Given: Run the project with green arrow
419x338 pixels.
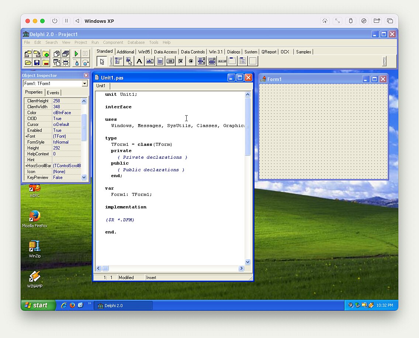Looking at the screenshot, I should 76,54.
